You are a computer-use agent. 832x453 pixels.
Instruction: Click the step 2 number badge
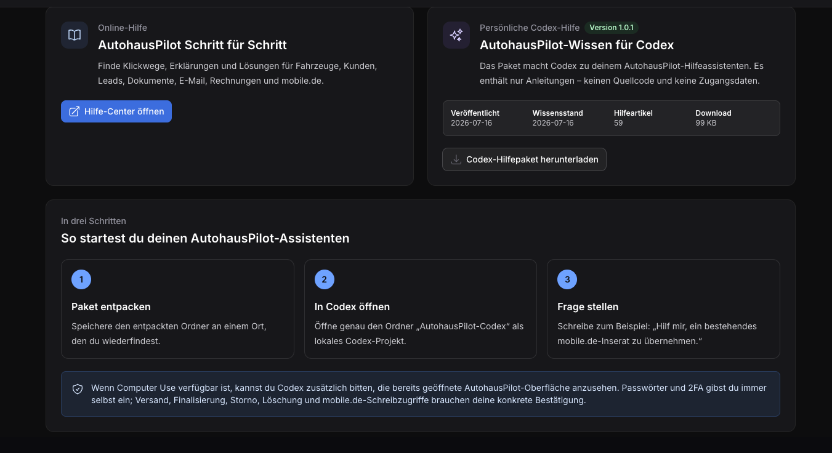[325, 279]
